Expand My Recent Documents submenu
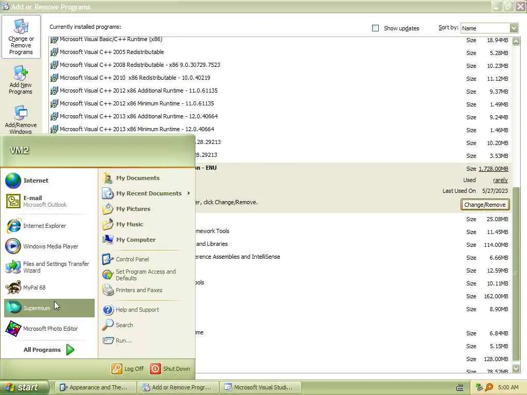The image size is (527, 395). pyautogui.click(x=147, y=193)
